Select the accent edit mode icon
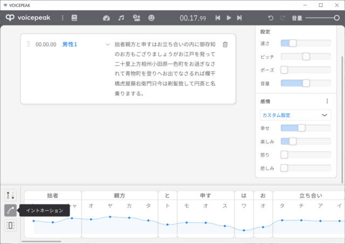Image resolution: width=345 pixels, height=244 pixels. tap(10, 195)
